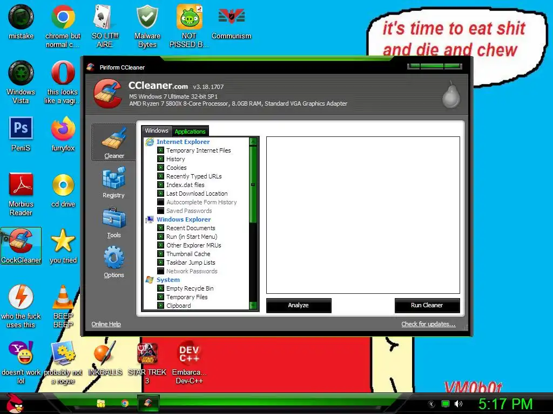Select the Malware Bytes shield desktop icon
The width and height of the screenshot is (553, 414).
pos(147,17)
